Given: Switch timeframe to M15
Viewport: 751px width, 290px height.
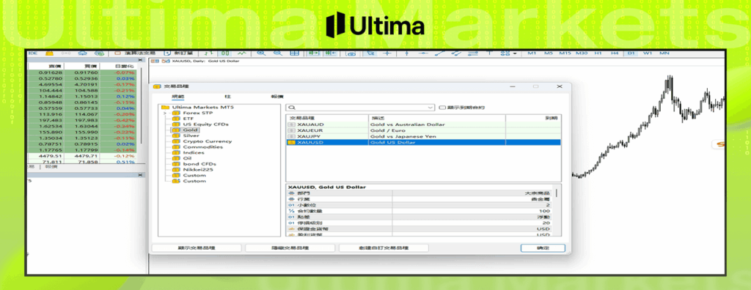Looking at the screenshot, I should click(x=565, y=53).
